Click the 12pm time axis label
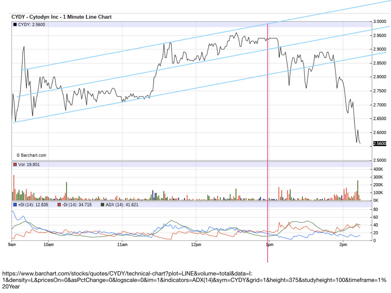Screen dimensions: 391x293 [x=196, y=245]
